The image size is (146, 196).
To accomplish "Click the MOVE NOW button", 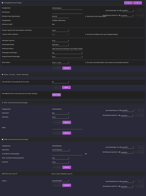I will [x=57, y=95].
